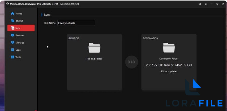Open the hamburger menu in title bar

click(206, 4)
